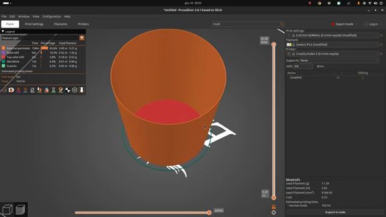Click the filament color swatch
The height and width of the screenshot is (217, 386).
pyautogui.click(x=289, y=45)
